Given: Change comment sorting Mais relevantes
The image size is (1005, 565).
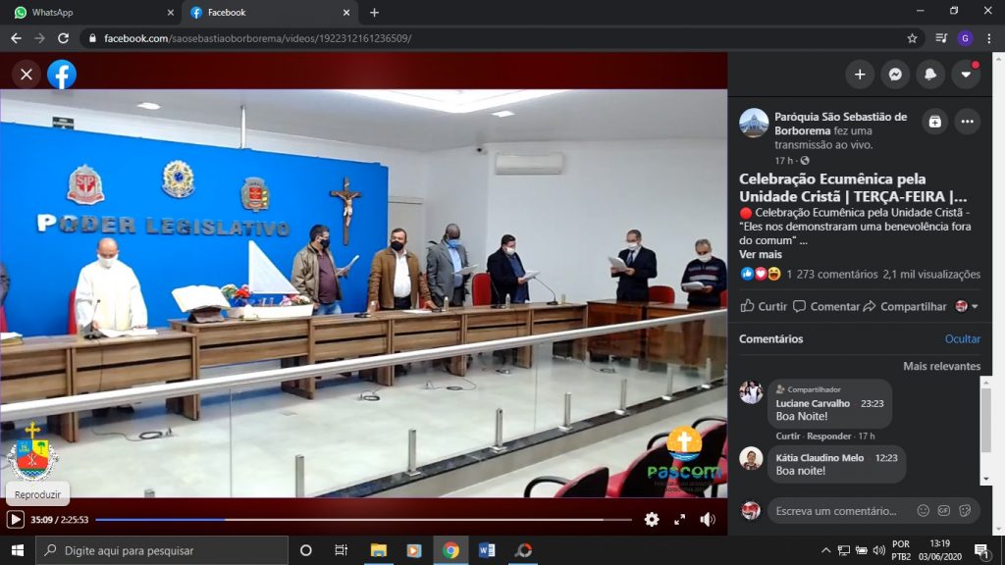Looking at the screenshot, I should 941,367.
